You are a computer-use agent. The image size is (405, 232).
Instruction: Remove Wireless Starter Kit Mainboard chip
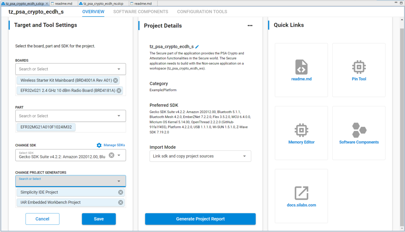pyautogui.click(x=115, y=80)
